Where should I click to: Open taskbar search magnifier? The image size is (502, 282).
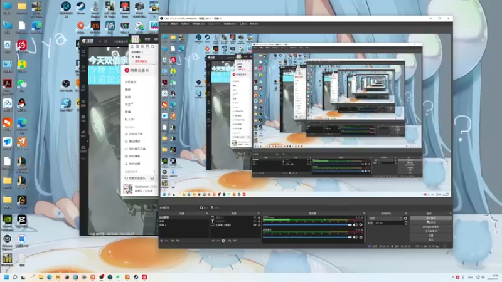[14, 277]
